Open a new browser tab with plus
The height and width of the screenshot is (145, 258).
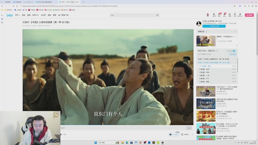click(x=84, y=2)
